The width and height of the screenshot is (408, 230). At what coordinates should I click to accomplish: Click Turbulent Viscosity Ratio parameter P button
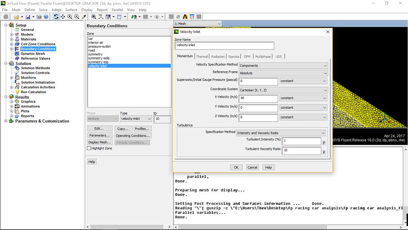point(324,152)
